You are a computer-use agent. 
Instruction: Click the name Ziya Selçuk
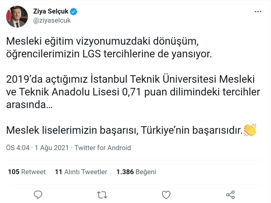(50, 11)
